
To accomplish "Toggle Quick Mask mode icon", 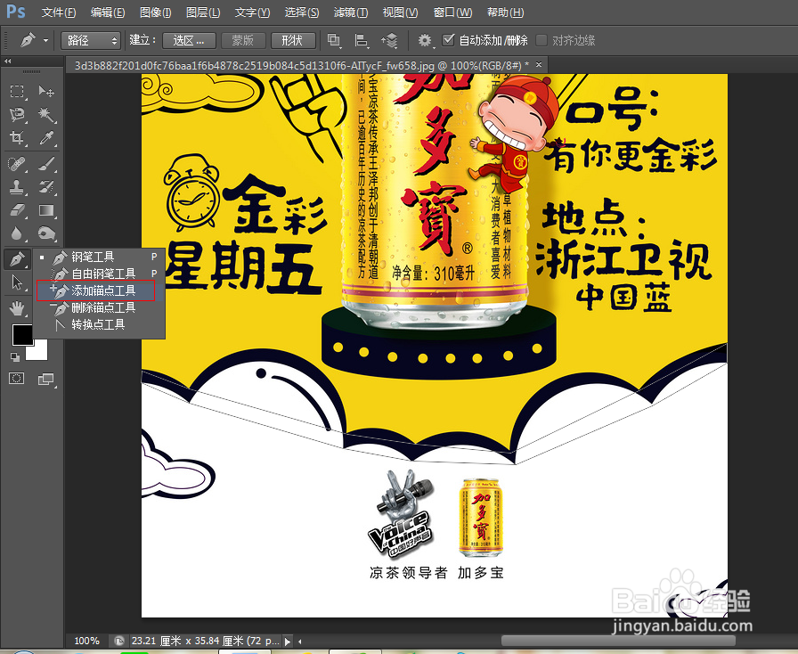I will coord(16,379).
